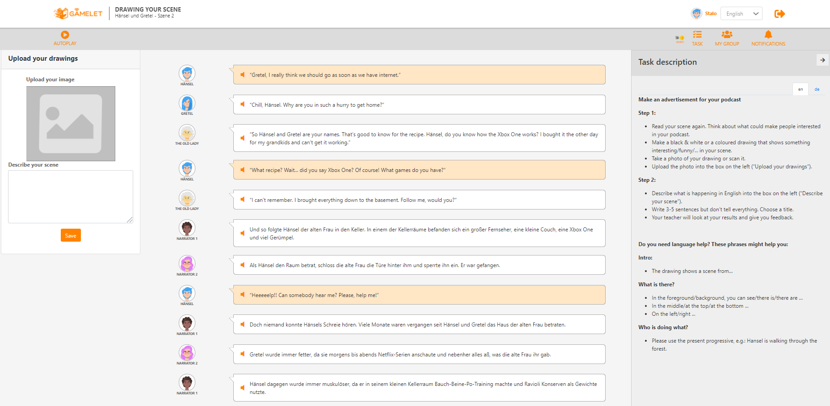Play audio for "Und so folgte Hänsel" line
This screenshot has height=406, width=830.
click(242, 233)
